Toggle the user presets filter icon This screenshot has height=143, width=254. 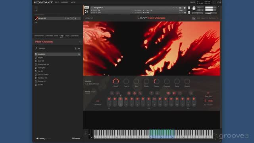tap(75, 48)
